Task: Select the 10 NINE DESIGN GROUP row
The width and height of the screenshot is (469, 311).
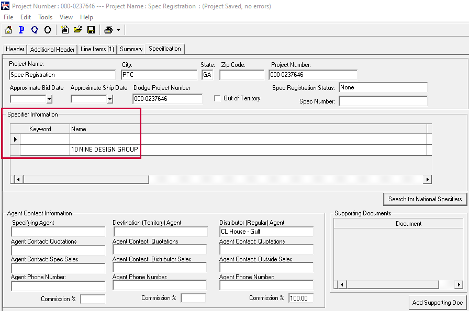Action: [105, 150]
